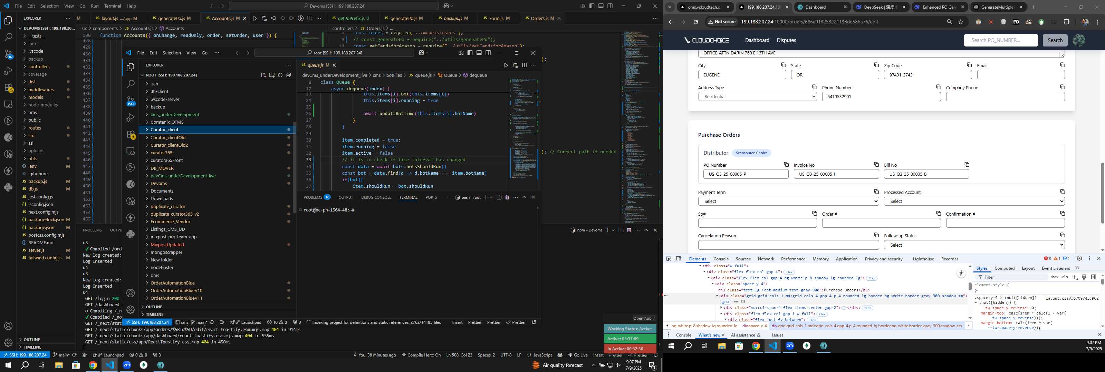This screenshot has width=1105, height=372.
Task: Toggle primary sidebar in Devoms VS Code window
Action: (x=592, y=6)
